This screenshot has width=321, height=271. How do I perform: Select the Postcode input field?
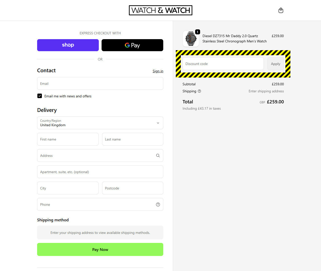click(x=133, y=188)
